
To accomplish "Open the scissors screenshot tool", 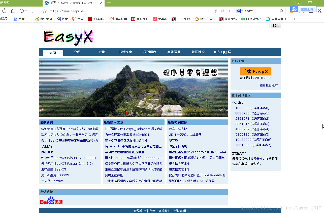I will 319,11.
